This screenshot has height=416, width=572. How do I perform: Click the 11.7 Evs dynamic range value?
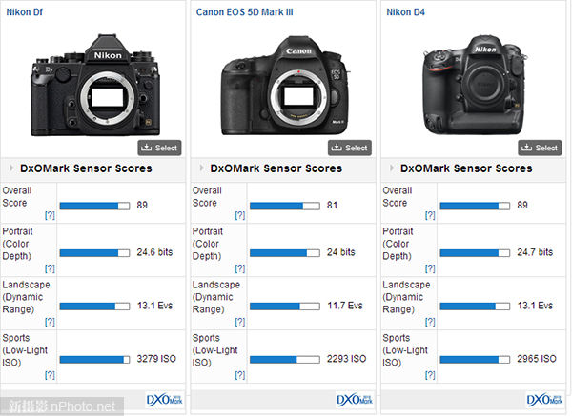[x=345, y=306]
